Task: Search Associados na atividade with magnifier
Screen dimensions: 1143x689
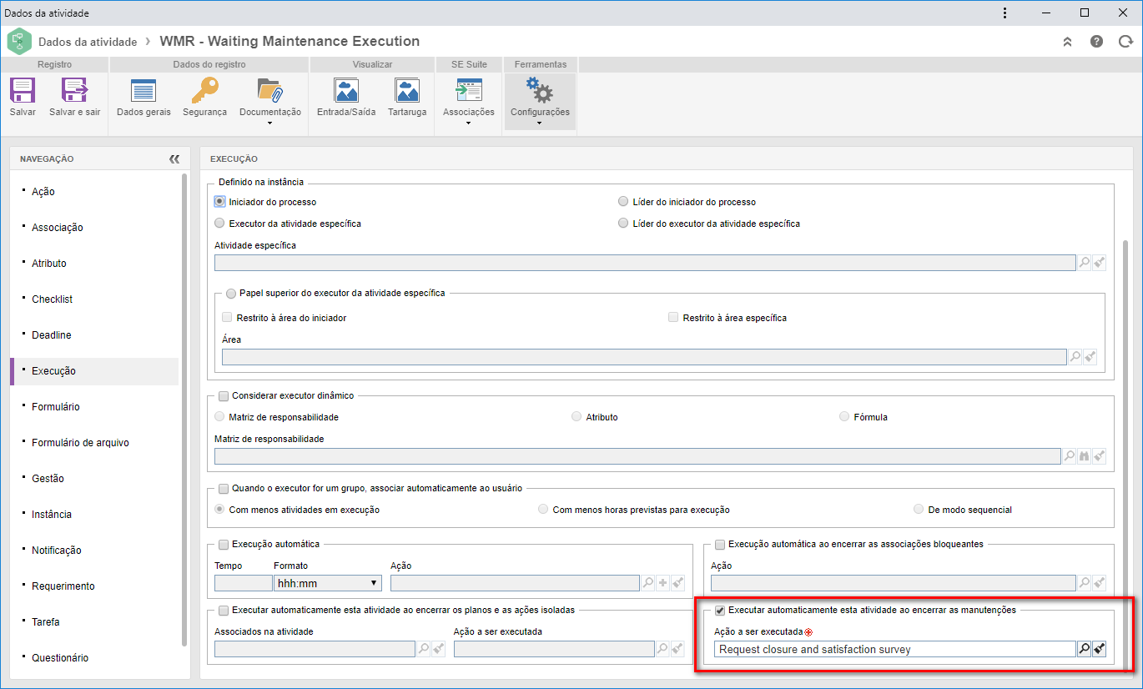Action: pos(424,648)
